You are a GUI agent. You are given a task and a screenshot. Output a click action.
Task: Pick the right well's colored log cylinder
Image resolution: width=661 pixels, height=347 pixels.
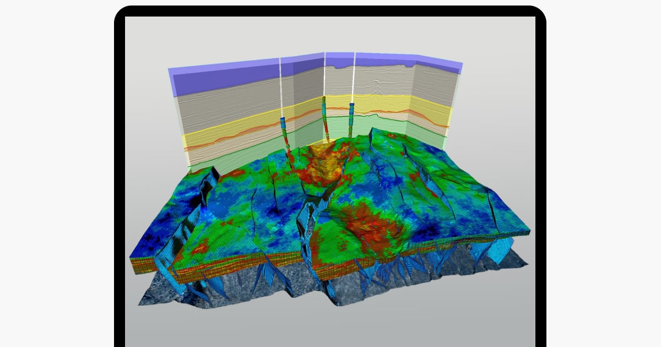pos(351,113)
